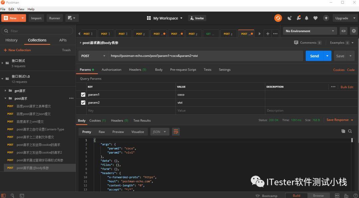359x198 pixels.
Task: Click the Bulk Edit link
Action: [347, 87]
